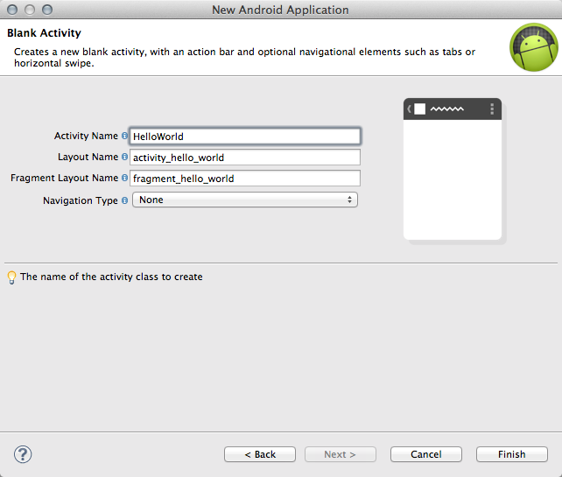The width and height of the screenshot is (562, 477).
Task: Open the Navigation Type dropdown
Action: (244, 200)
